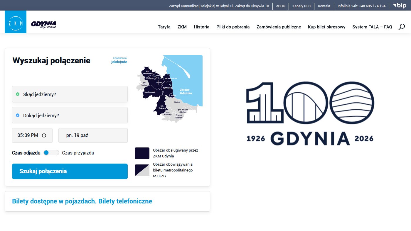
Task: Open the Taryfa menu
Action: pos(164,27)
